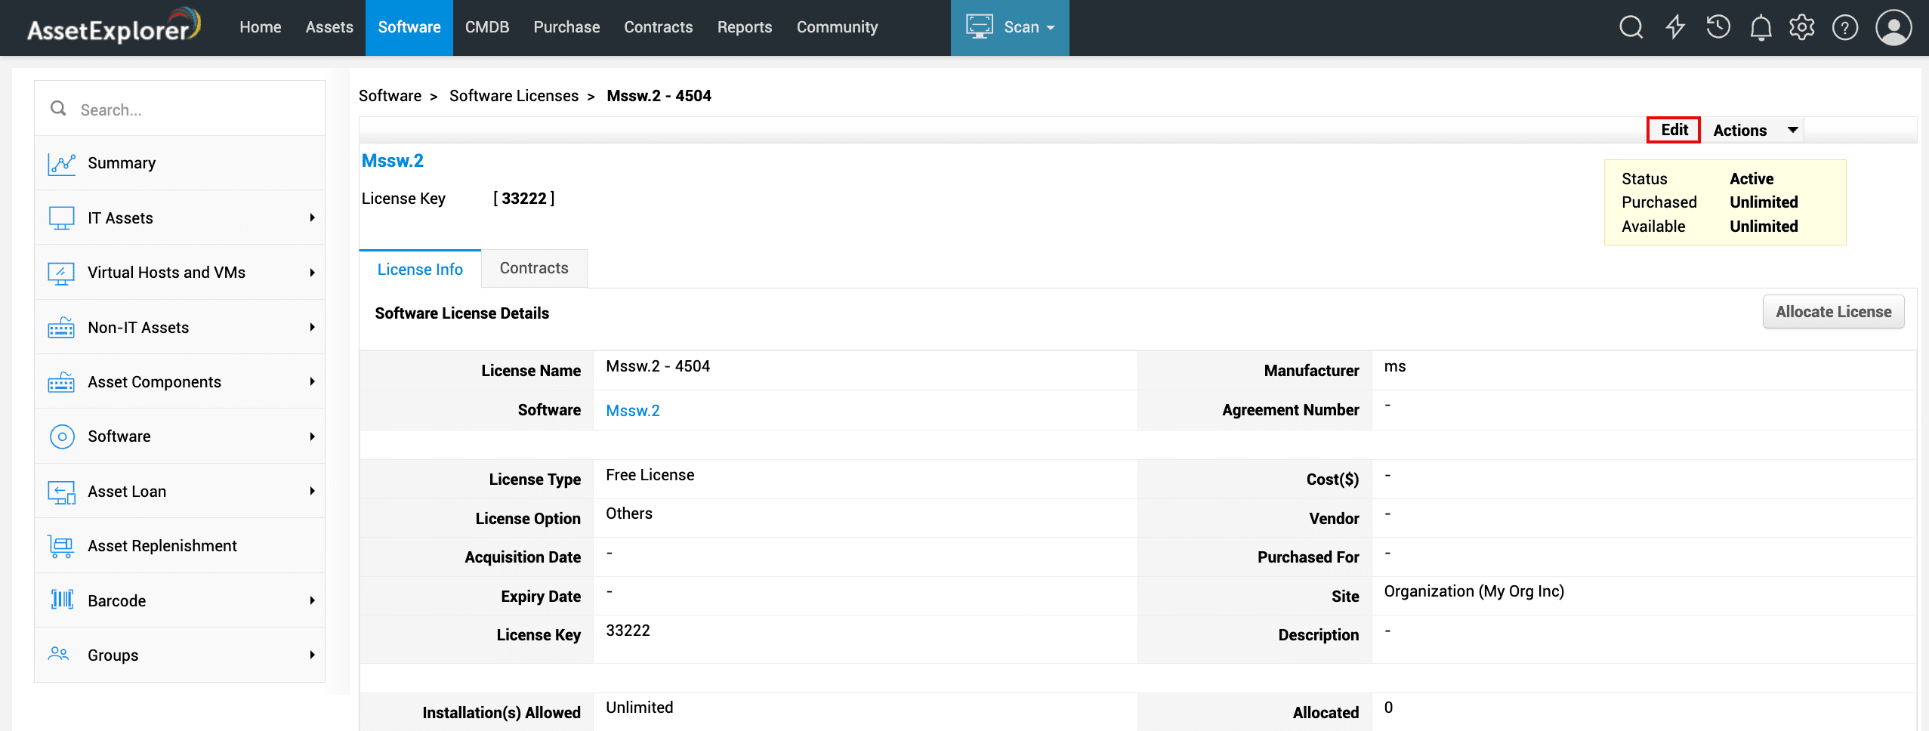Viewport: 1929px width, 731px height.
Task: Expand the Barcode sidebar item
Action: [180, 600]
